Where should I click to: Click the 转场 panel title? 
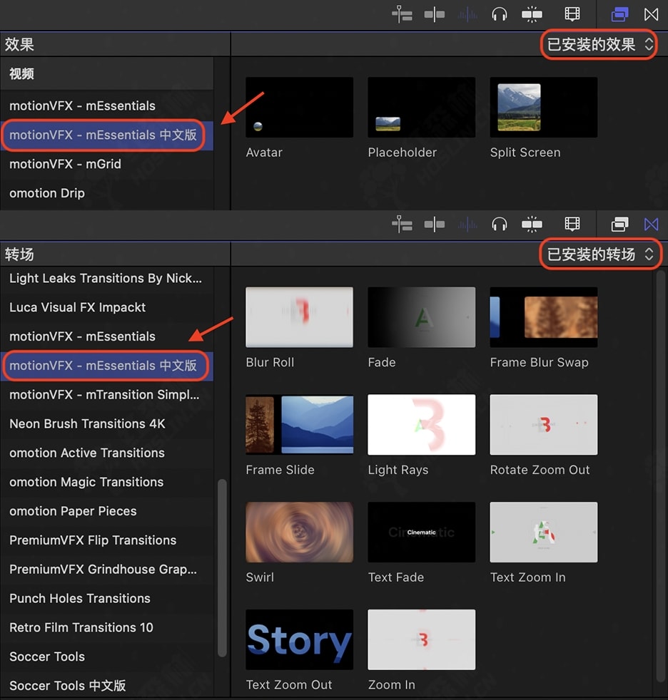[19, 254]
